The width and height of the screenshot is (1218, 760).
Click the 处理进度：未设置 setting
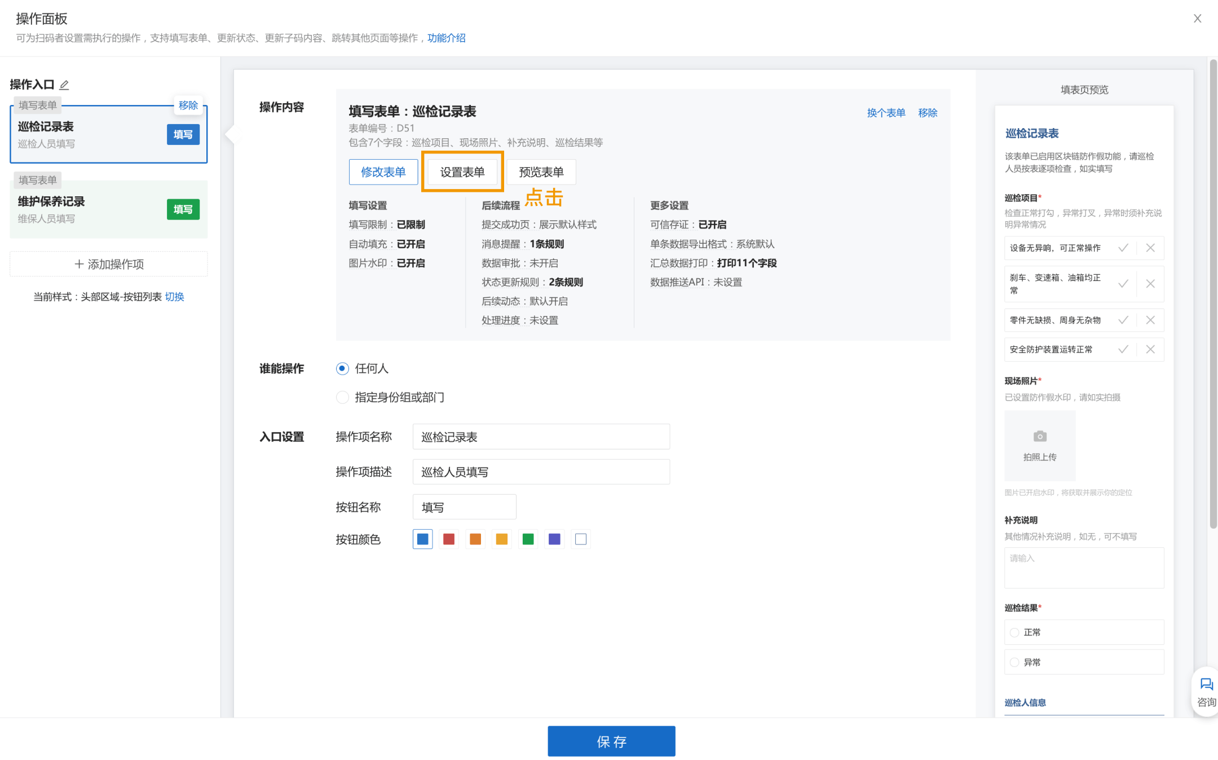[520, 320]
